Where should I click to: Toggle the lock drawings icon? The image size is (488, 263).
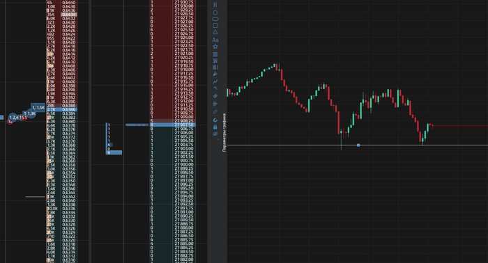(215, 127)
